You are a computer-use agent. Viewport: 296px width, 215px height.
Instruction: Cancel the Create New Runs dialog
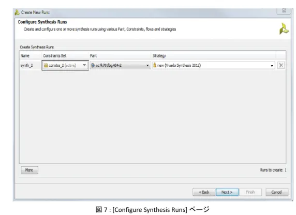277,192
